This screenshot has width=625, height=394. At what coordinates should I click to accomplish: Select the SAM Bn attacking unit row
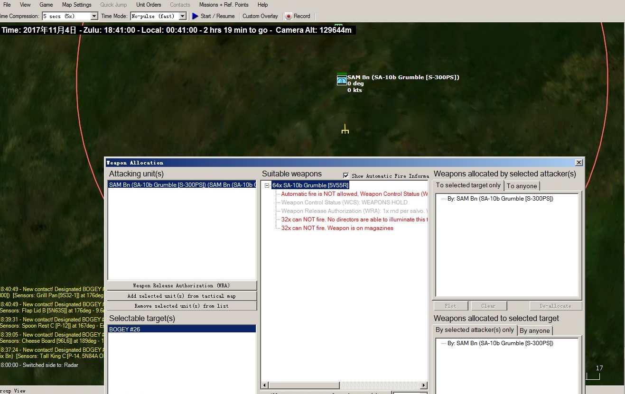182,185
